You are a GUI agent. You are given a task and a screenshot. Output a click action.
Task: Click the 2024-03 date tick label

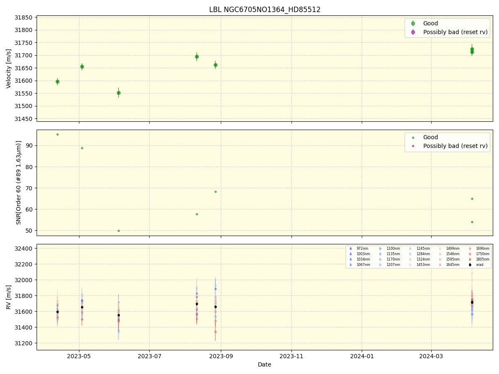point(431,356)
